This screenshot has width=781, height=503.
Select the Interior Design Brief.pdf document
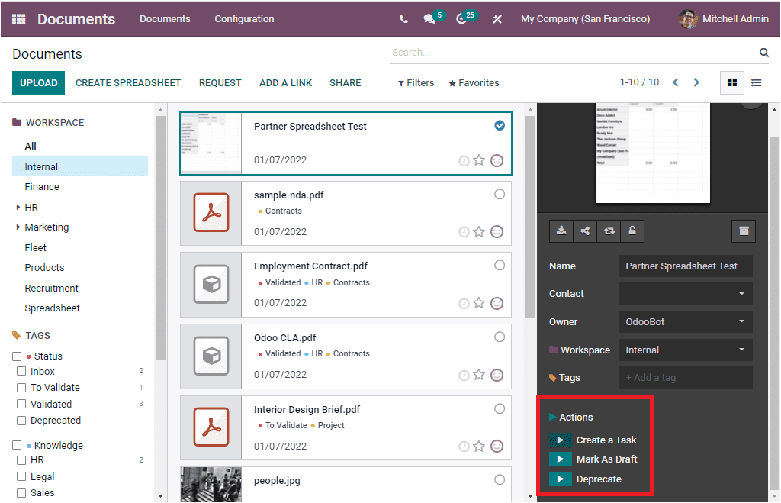(x=500, y=409)
